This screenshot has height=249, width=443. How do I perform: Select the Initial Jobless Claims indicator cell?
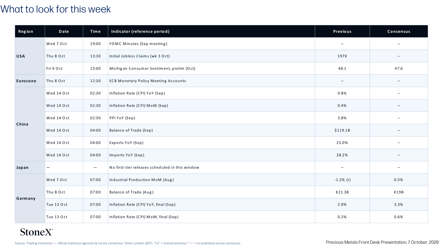211,56
